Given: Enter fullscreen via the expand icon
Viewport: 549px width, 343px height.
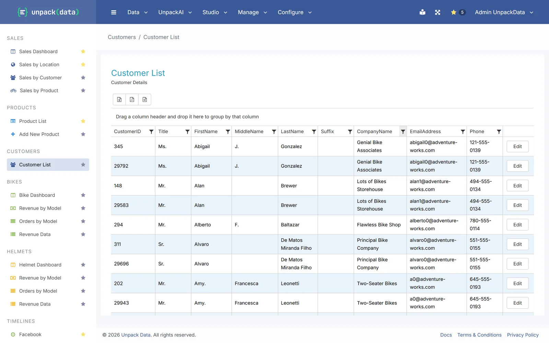Looking at the screenshot, I should click(437, 12).
